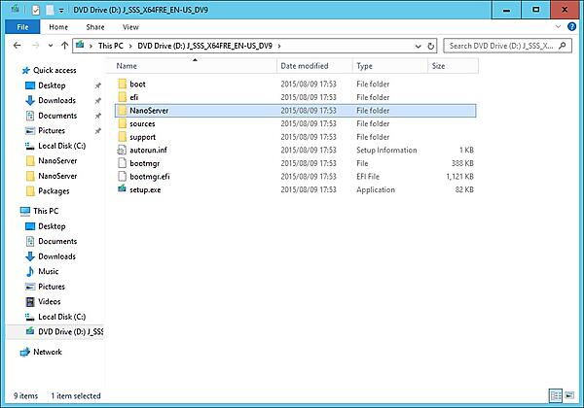This screenshot has width=584, height=408.
Task: Expand the chevron after DVD Drive breadcrumb
Action: pyautogui.click(x=279, y=46)
